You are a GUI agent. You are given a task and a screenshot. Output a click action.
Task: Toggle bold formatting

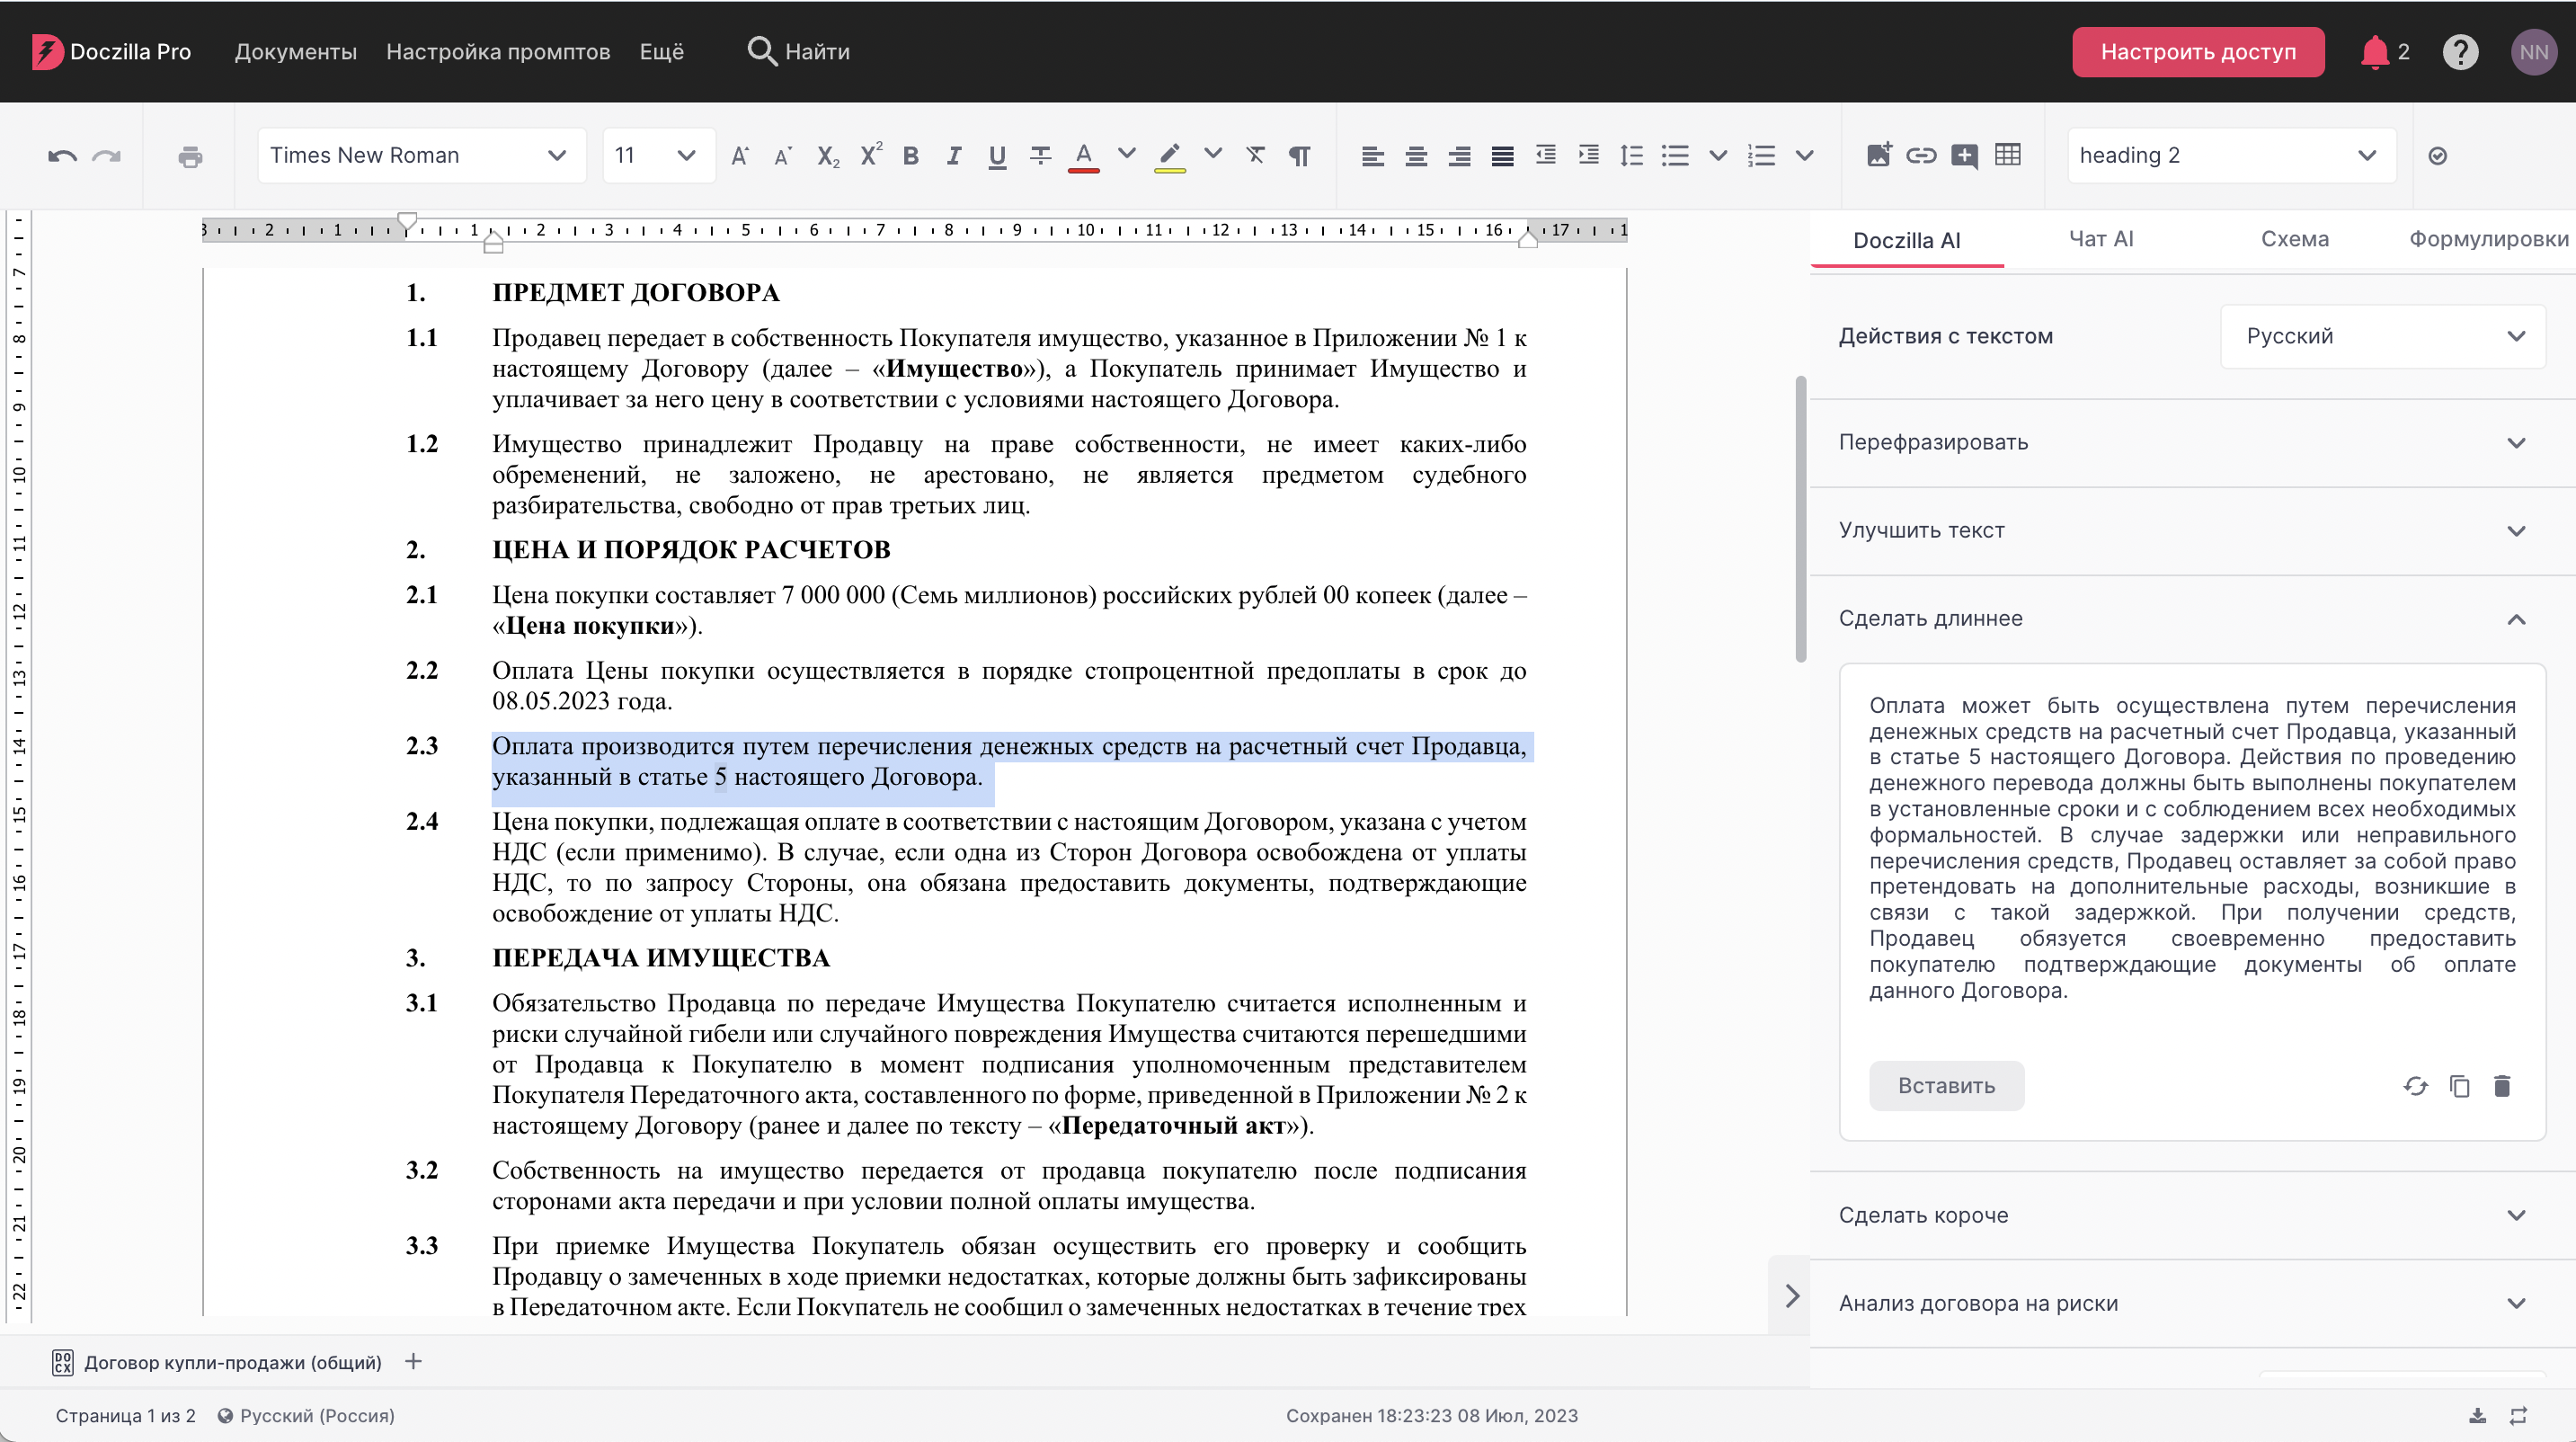coord(910,156)
